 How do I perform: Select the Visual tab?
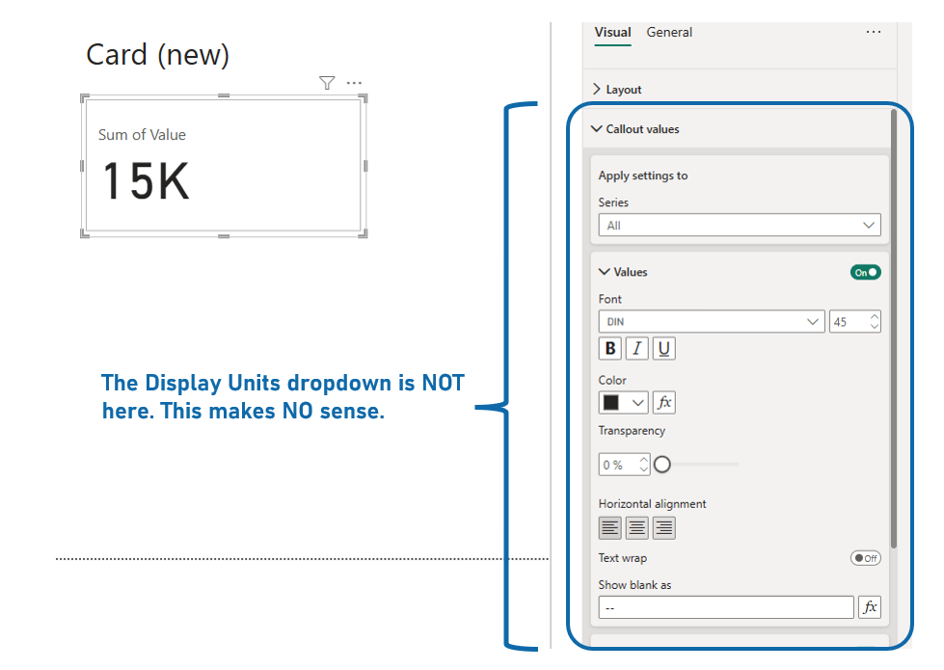612,33
